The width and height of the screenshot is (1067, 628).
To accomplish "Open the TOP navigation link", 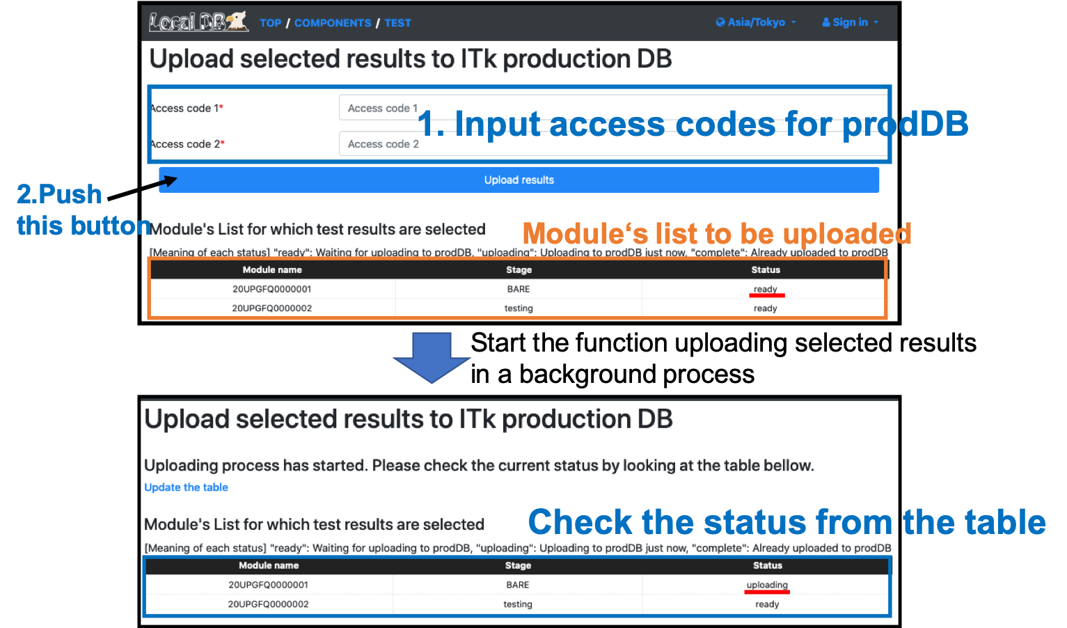I will pos(270,23).
